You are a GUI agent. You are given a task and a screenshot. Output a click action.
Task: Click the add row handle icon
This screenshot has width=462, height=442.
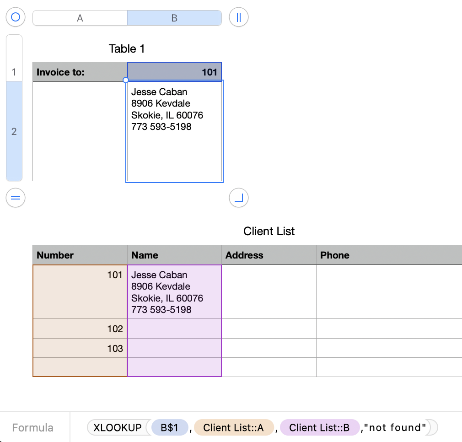click(x=16, y=198)
